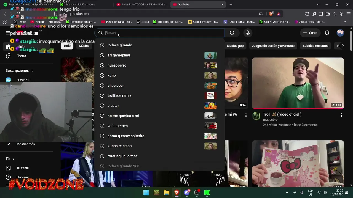Select the Música pop category chip

(x=235, y=46)
